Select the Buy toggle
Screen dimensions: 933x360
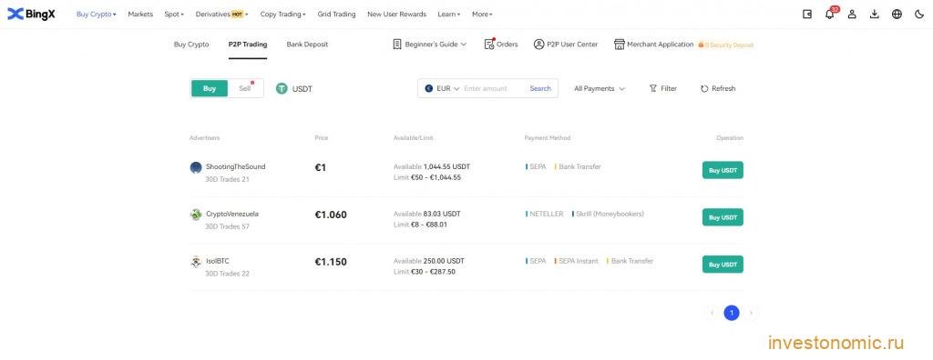tap(210, 88)
